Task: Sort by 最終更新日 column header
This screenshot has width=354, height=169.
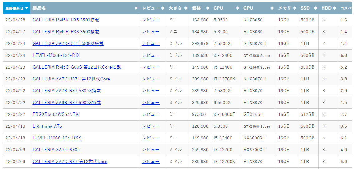Action: (17, 8)
